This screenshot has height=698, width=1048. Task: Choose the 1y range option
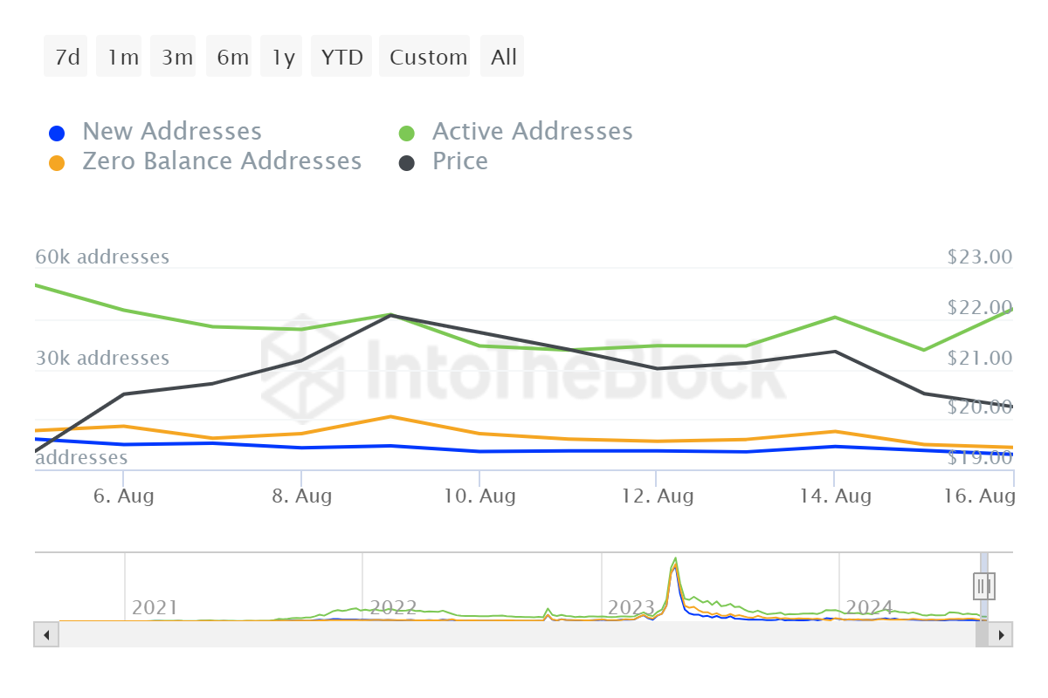coord(283,57)
